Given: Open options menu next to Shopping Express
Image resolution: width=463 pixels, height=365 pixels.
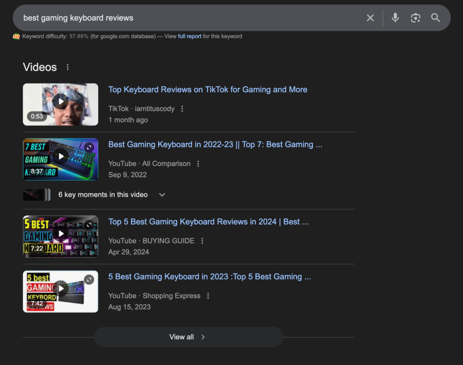Looking at the screenshot, I should pos(208,296).
